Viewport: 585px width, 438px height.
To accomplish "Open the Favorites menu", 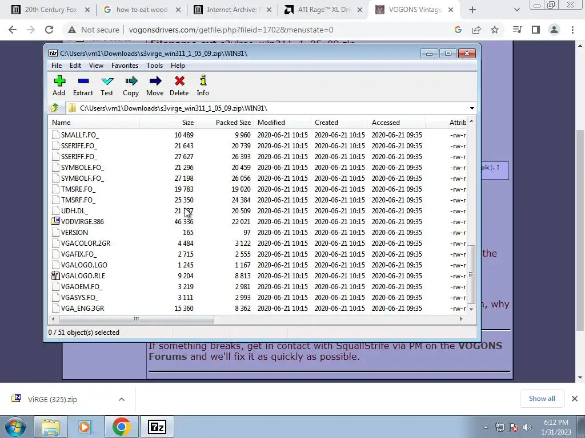I will click(x=125, y=66).
